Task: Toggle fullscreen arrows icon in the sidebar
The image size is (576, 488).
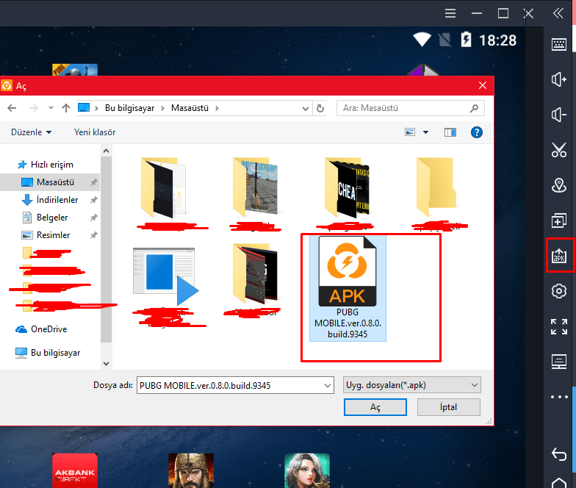Action: point(558,326)
